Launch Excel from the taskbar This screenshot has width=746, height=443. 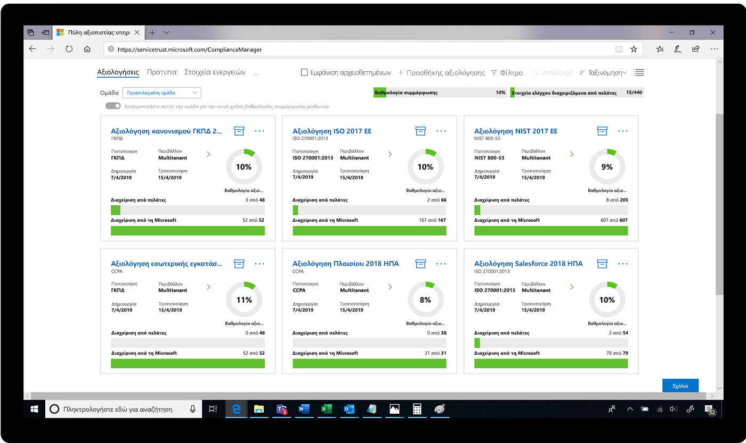click(x=327, y=409)
